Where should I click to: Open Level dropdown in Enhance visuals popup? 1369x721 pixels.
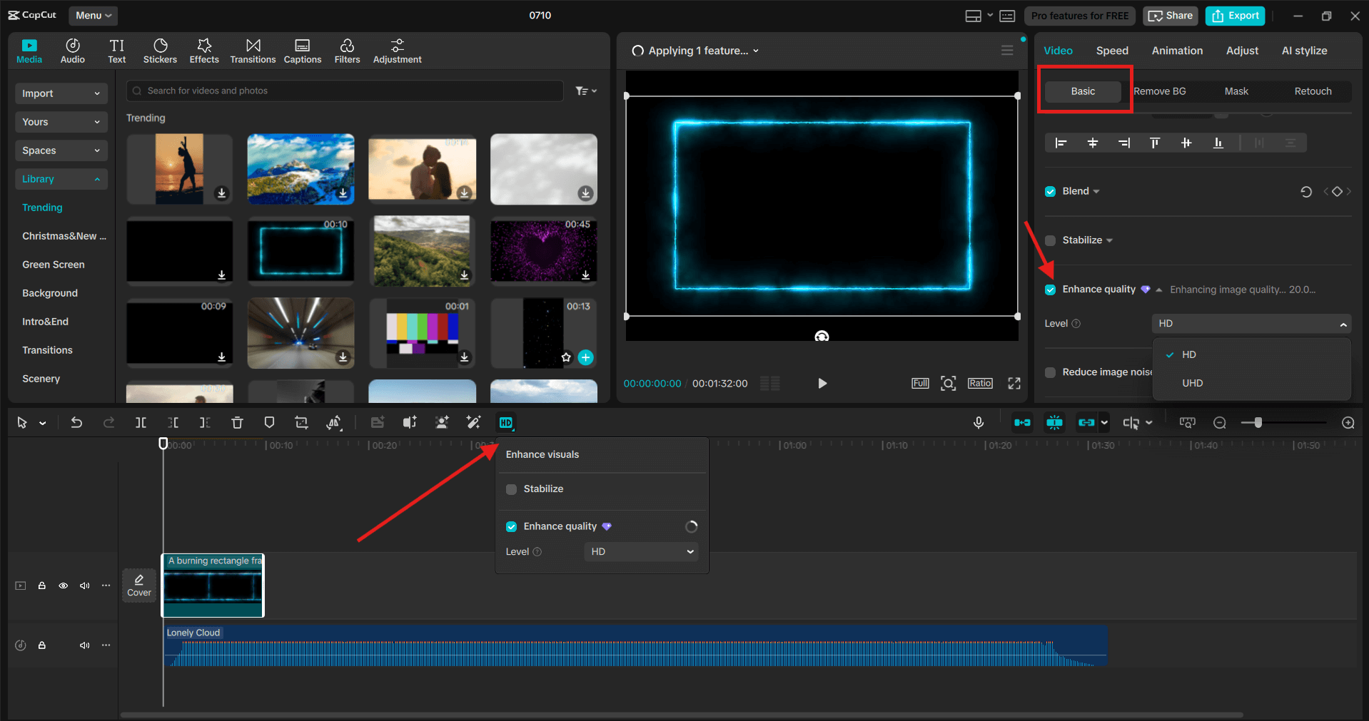tap(641, 552)
